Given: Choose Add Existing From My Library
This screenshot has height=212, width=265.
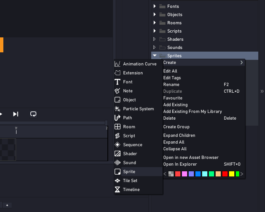Looking at the screenshot, I should (192, 111).
